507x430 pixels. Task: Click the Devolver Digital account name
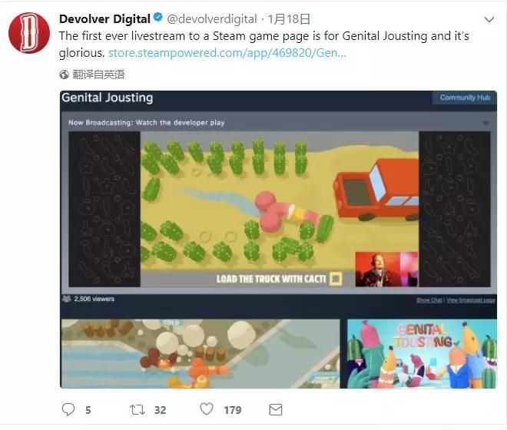(104, 18)
